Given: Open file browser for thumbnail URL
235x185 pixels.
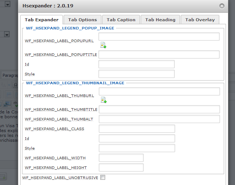Looking at the screenshot, I should (x=104, y=100).
